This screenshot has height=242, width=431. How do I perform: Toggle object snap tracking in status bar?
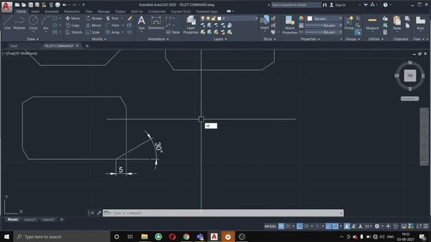click(x=329, y=226)
